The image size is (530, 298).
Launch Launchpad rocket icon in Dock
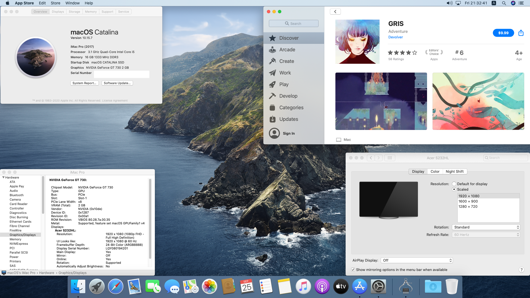click(x=97, y=286)
